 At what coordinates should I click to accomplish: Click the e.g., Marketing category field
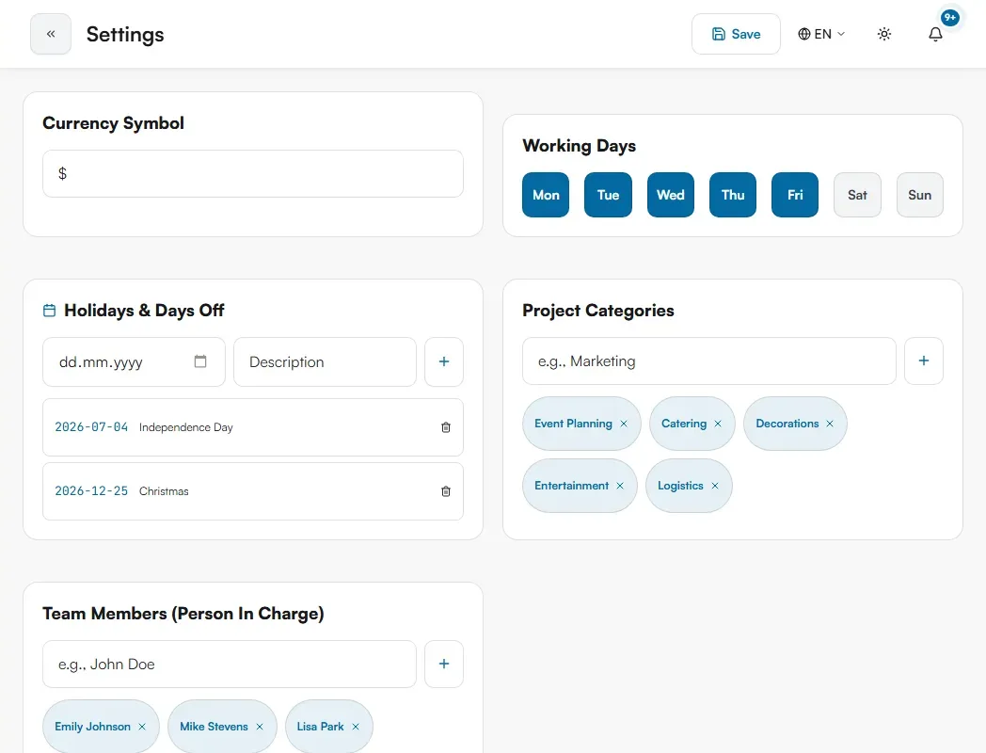coord(709,361)
